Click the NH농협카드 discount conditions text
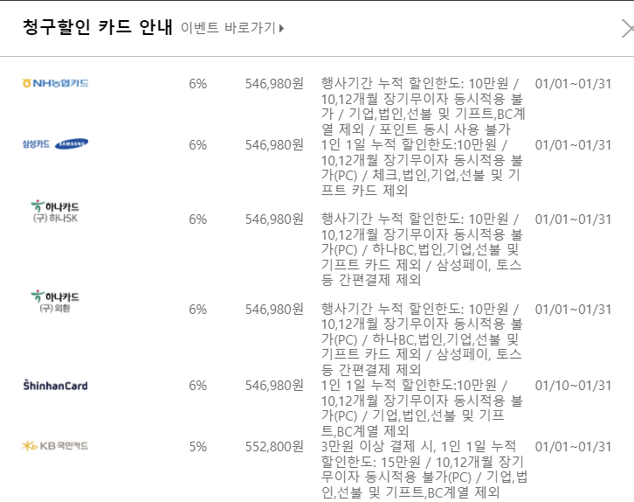 click(423, 107)
